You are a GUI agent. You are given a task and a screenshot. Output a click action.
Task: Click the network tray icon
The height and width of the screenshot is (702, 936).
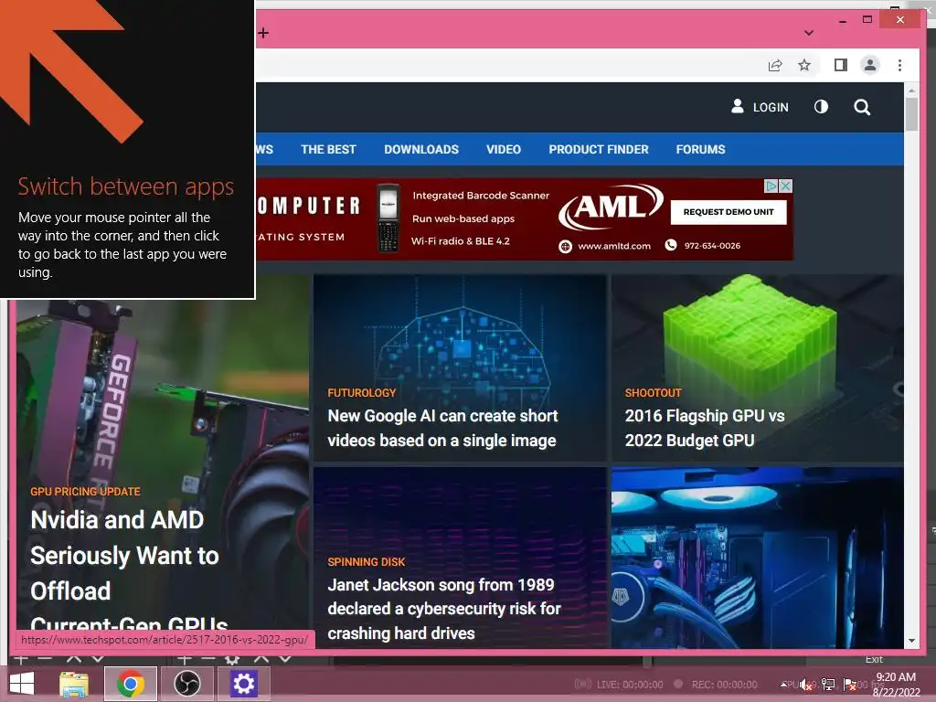click(828, 685)
